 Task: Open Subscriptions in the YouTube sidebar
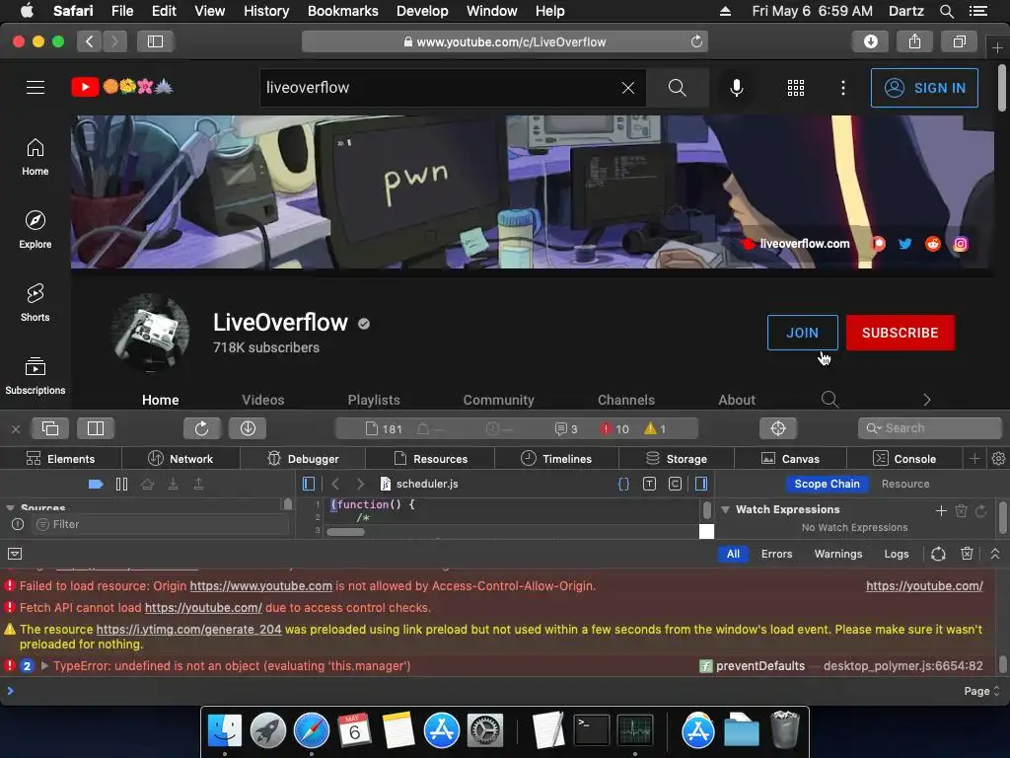pos(36,375)
